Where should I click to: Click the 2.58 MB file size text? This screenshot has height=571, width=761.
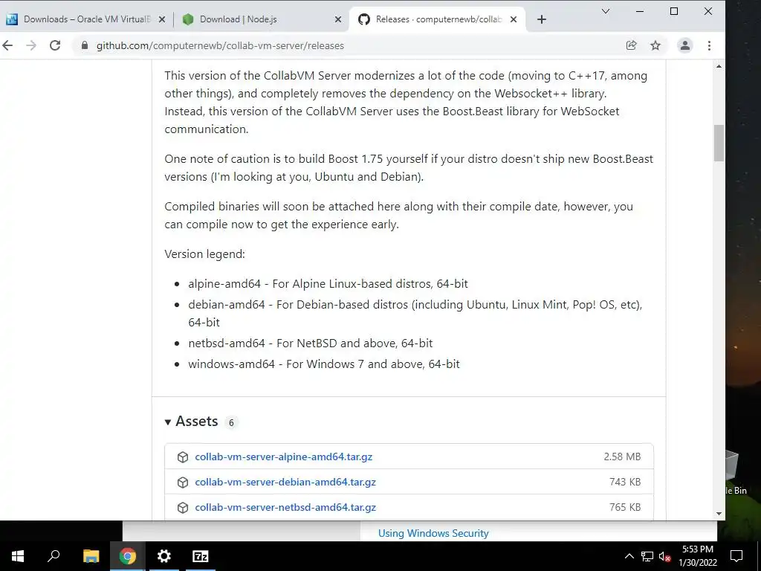[x=622, y=457]
